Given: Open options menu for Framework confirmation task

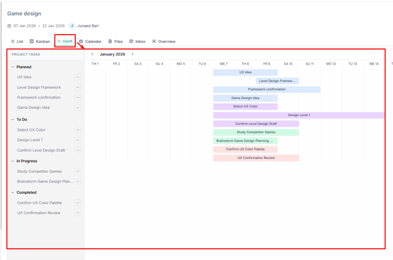Looking at the screenshot, I should click(x=78, y=97).
